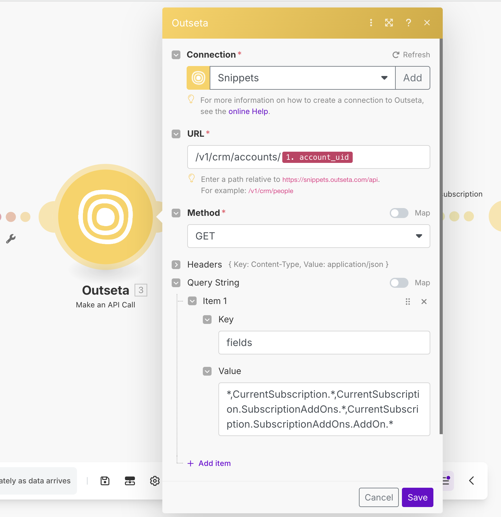This screenshot has height=517, width=501.
Task: Remove Item 1 with the X icon
Action: (x=424, y=301)
